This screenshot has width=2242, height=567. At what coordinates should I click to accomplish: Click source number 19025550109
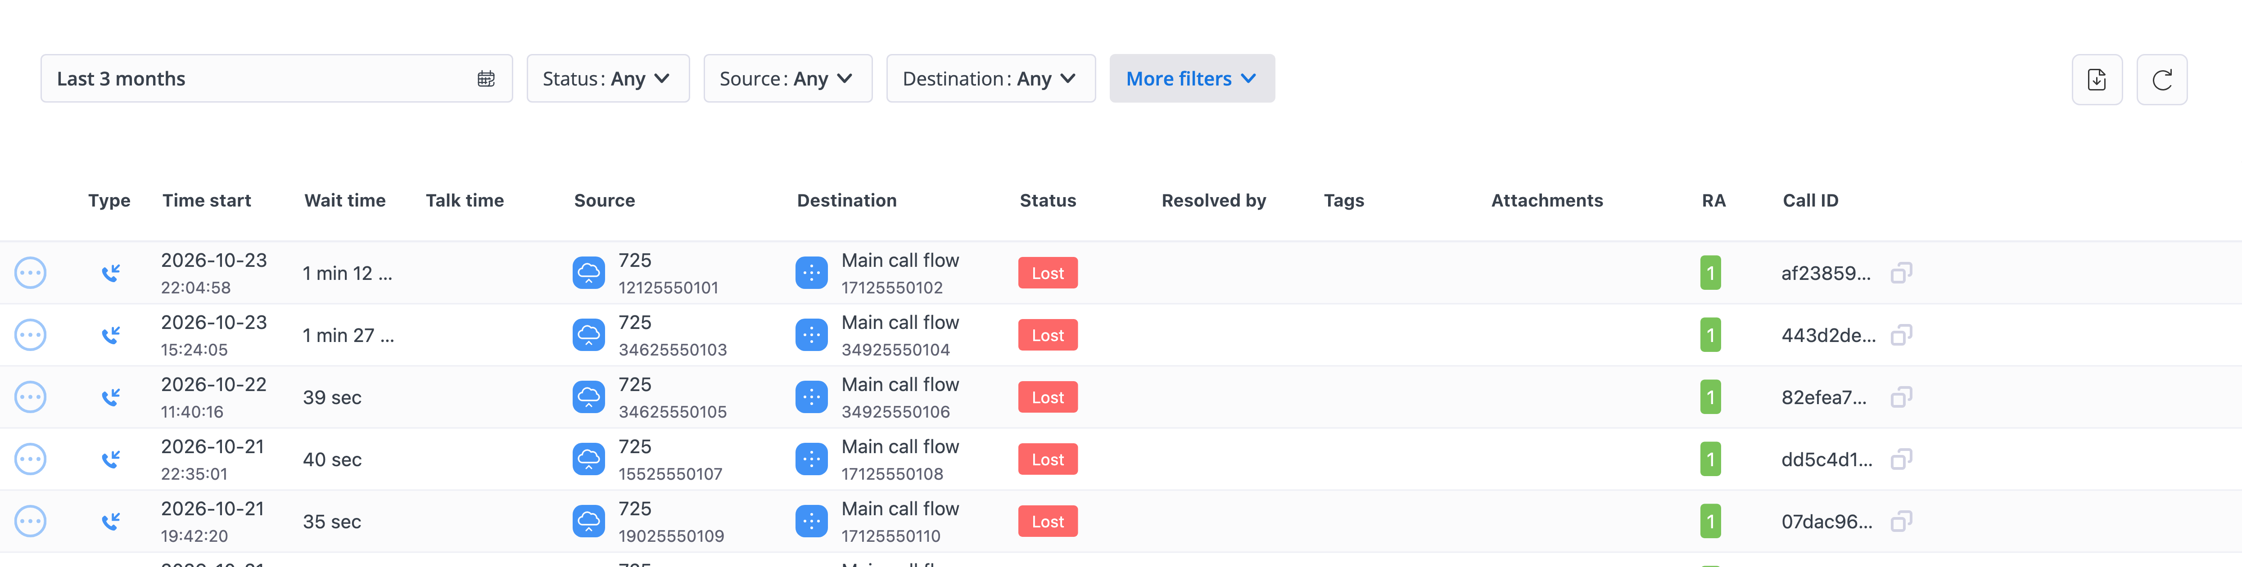click(671, 536)
